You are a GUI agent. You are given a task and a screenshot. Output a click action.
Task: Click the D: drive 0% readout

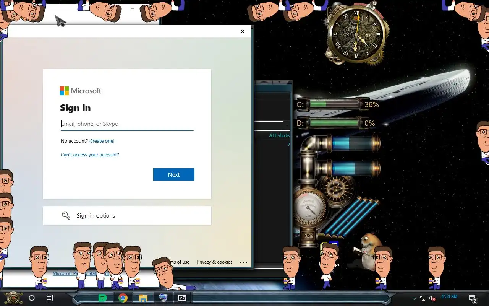(369, 123)
